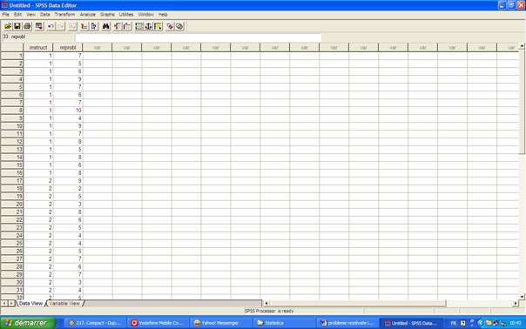This screenshot has width=526, height=329.
Task: Switch to the Variable View tab
Action: pos(64,304)
